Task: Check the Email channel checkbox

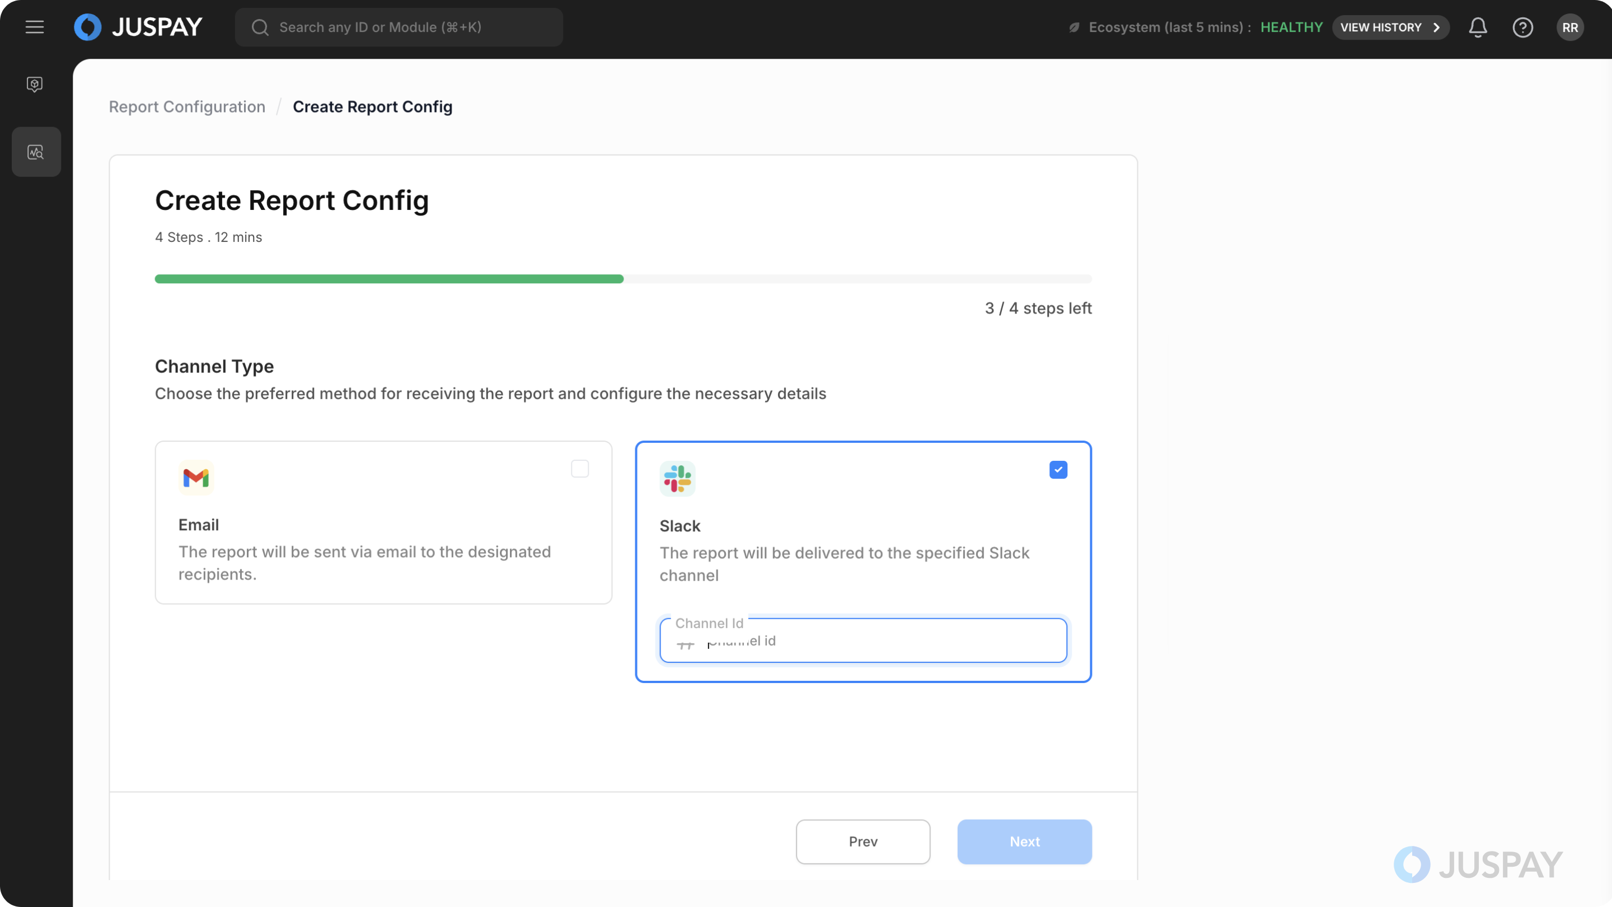Action: tap(579, 469)
